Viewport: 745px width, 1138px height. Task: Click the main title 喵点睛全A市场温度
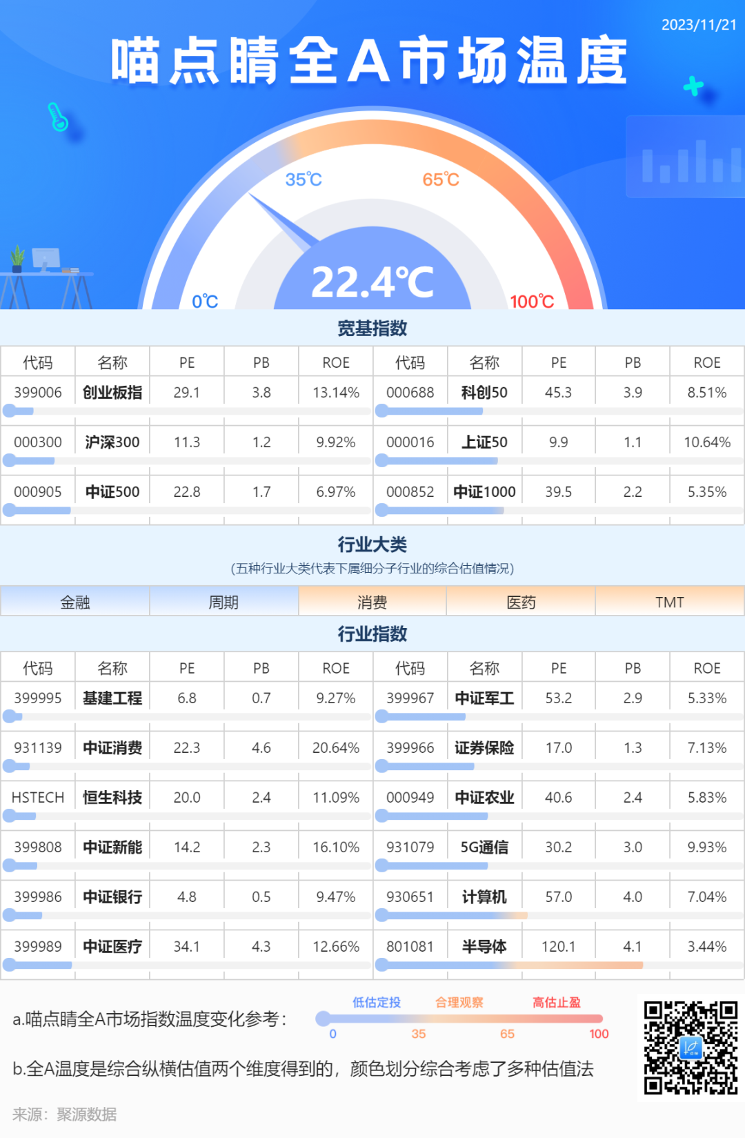point(369,61)
